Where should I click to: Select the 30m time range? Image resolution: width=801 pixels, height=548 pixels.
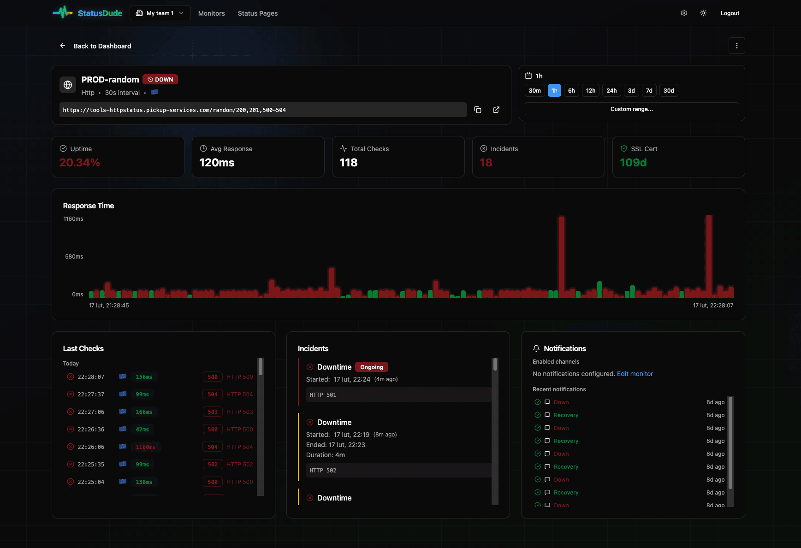point(534,90)
